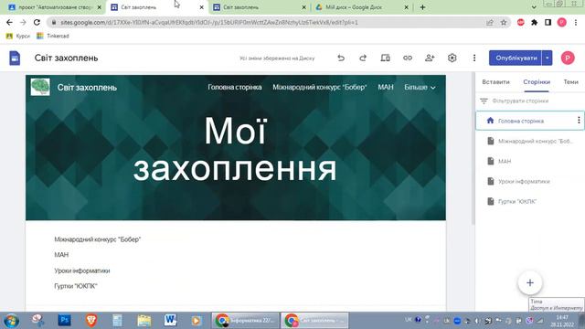Click the site title Світ захоплень in the toolbar
The width and height of the screenshot is (585, 329).
67,58
